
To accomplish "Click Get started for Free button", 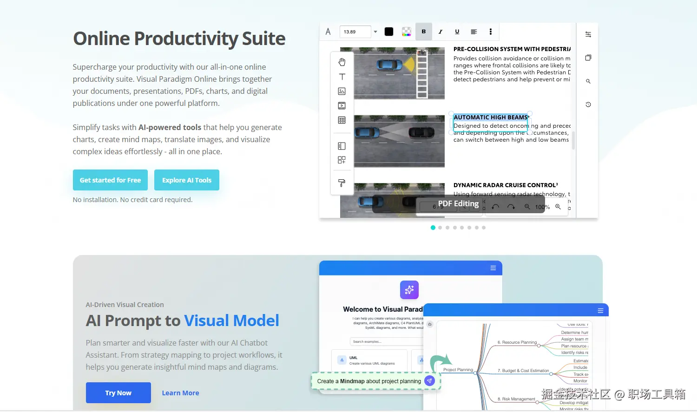I will [x=110, y=180].
